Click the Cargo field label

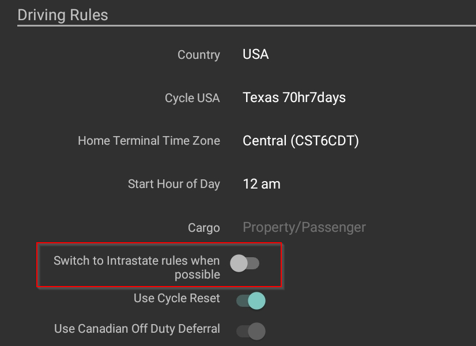pos(203,228)
